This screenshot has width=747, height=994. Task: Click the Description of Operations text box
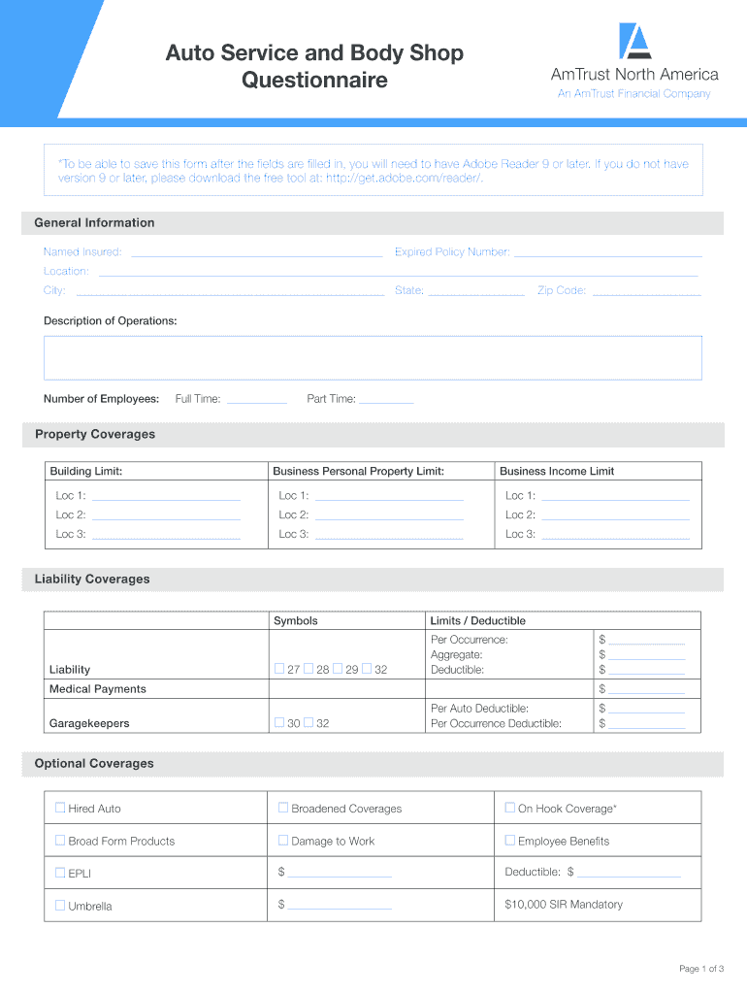pos(373,357)
